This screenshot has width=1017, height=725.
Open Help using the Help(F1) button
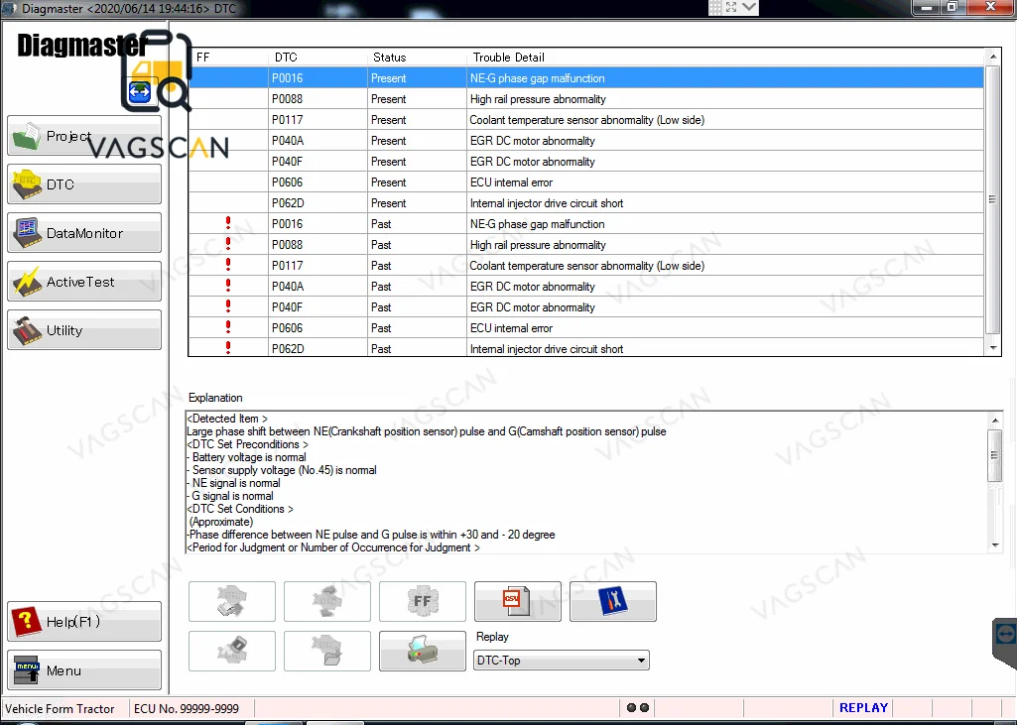[83, 621]
